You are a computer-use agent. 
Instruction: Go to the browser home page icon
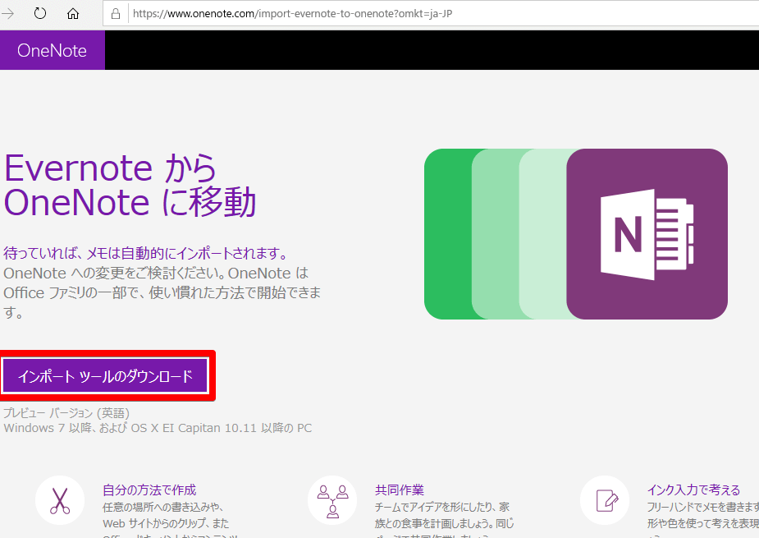coord(72,14)
